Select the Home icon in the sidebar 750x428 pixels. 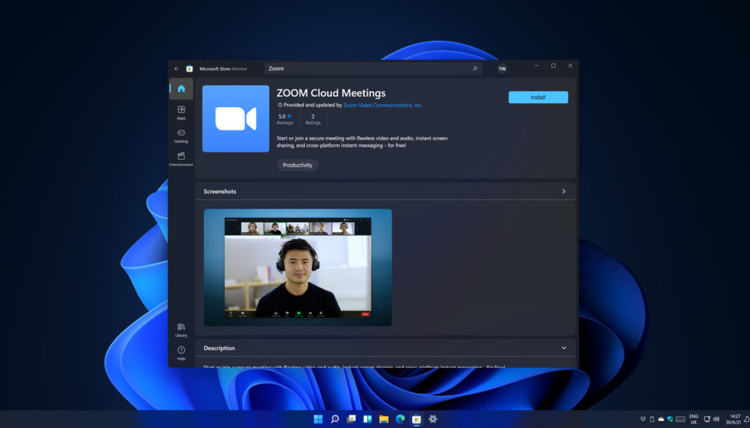(181, 88)
